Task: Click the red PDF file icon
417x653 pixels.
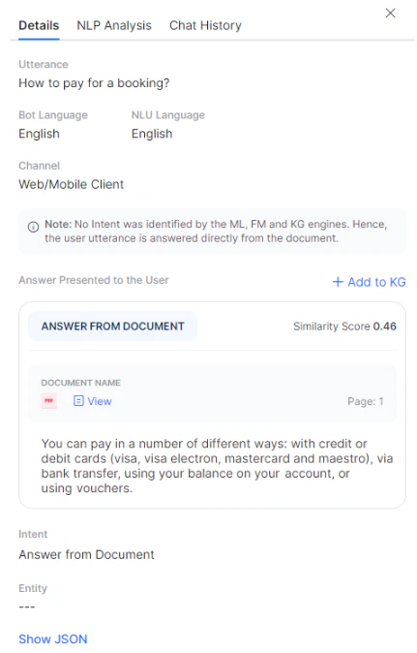Action: 49,401
